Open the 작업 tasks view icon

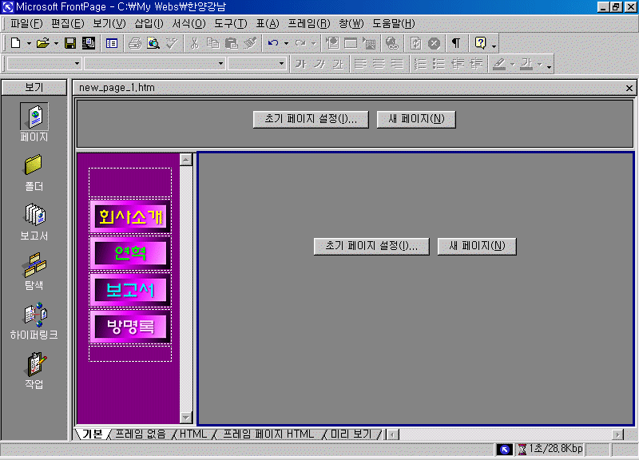pos(34,370)
